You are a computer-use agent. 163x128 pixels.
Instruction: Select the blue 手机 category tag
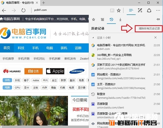(7, 80)
